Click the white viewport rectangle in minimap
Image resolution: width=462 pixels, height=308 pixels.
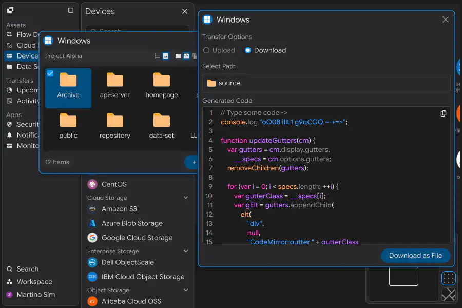point(403,276)
